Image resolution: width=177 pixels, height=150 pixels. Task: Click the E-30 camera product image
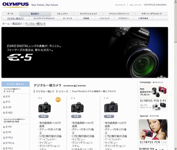point(111,107)
